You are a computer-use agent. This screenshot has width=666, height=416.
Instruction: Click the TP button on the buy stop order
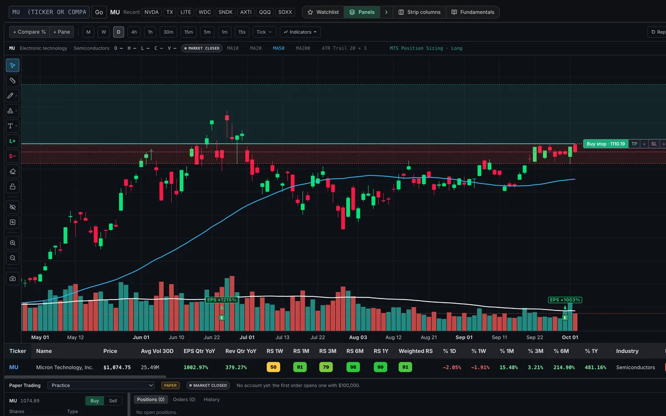click(634, 144)
